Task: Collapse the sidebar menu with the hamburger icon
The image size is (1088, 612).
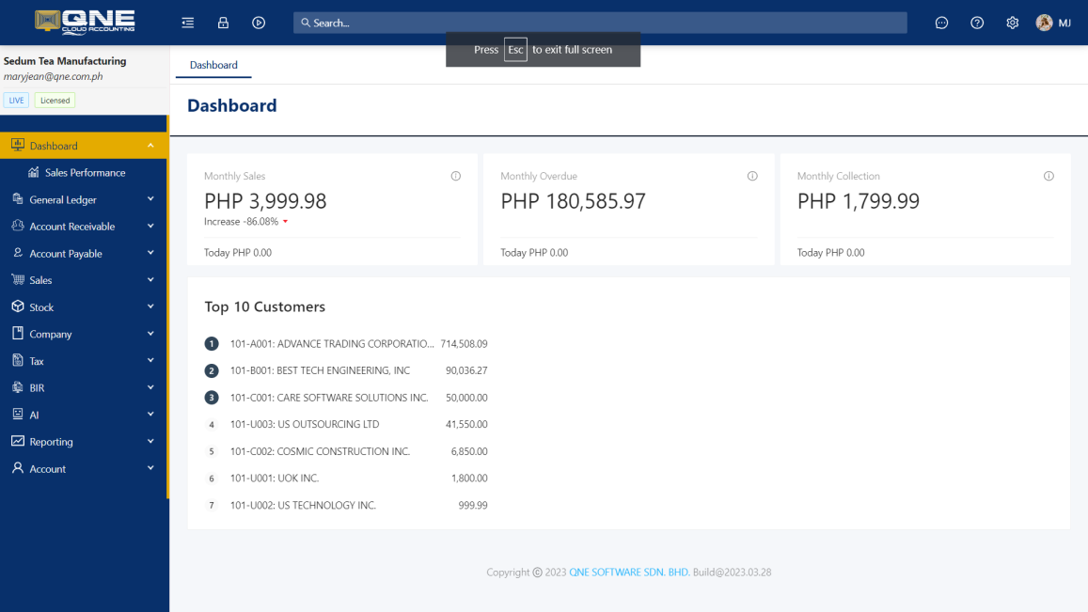Action: click(x=187, y=23)
